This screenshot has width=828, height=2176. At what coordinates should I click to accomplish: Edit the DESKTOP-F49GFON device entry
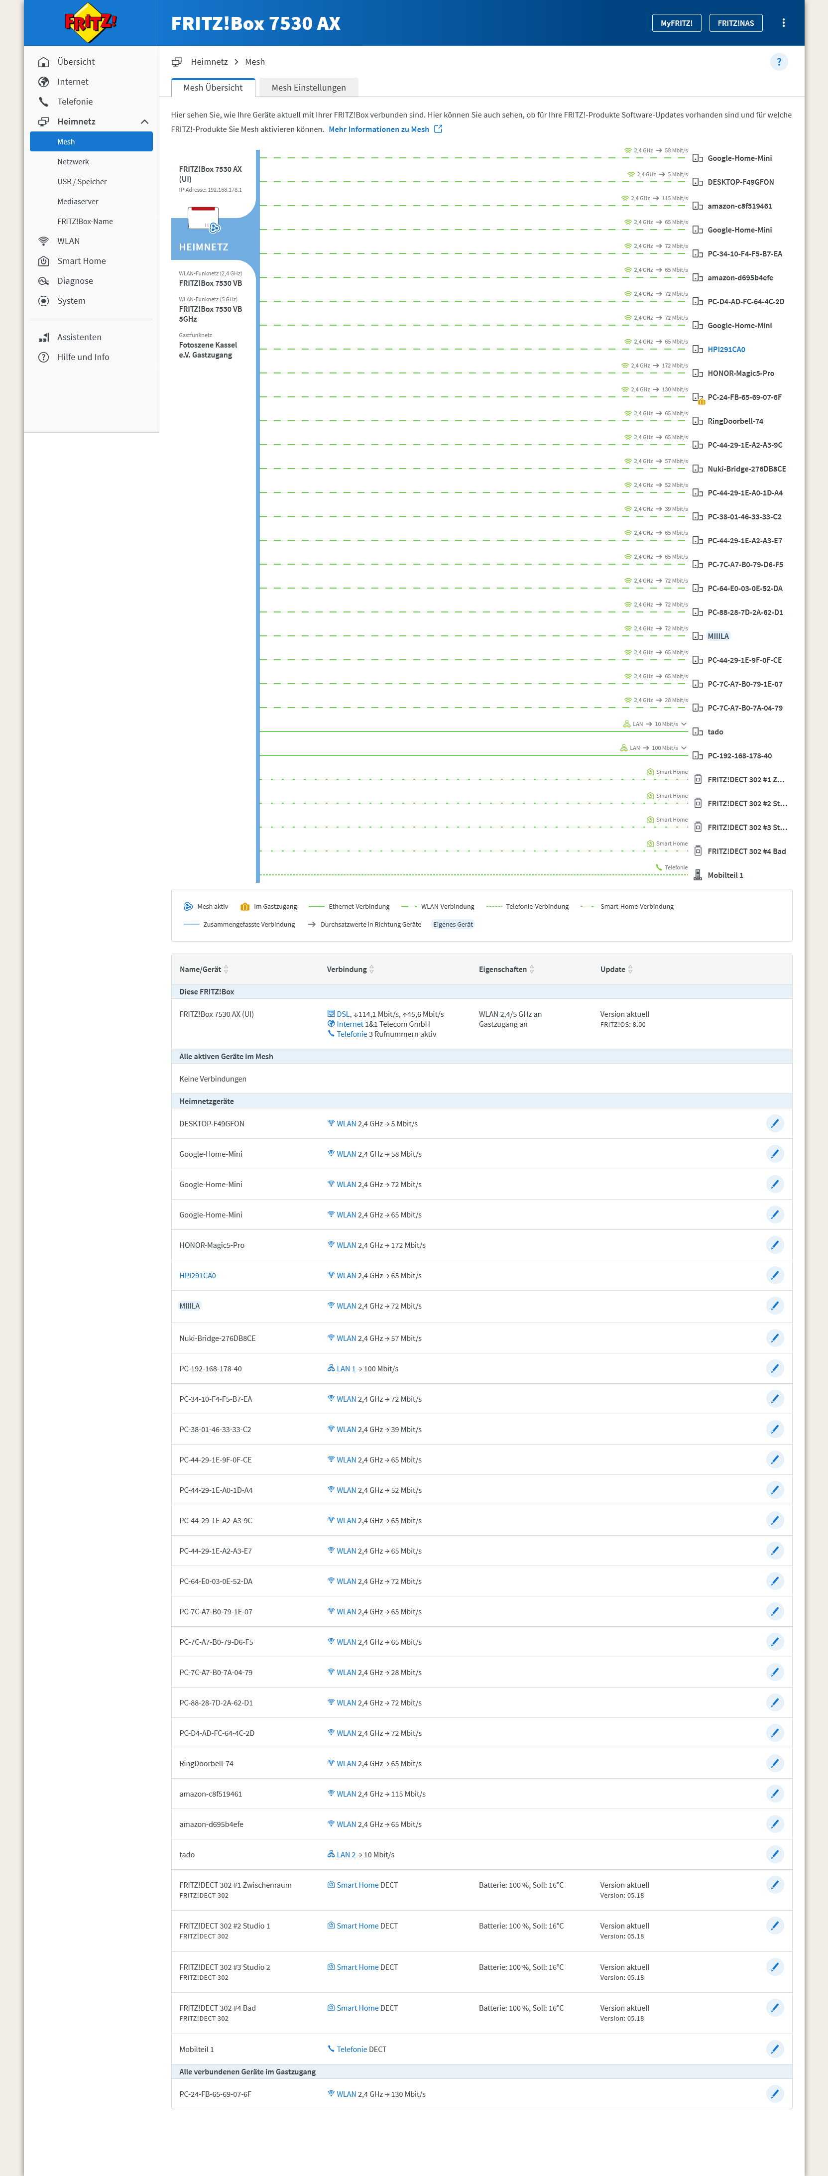[775, 1123]
